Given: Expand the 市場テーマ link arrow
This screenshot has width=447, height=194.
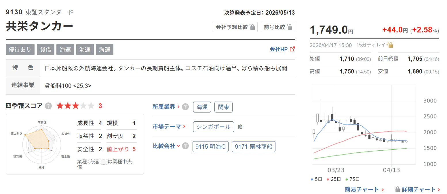Looking at the screenshot, I should [184, 126].
